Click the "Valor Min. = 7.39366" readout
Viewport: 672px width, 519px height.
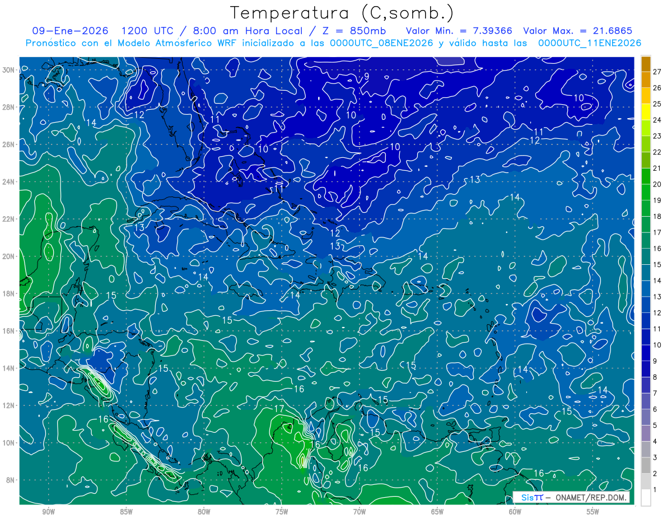click(x=458, y=31)
